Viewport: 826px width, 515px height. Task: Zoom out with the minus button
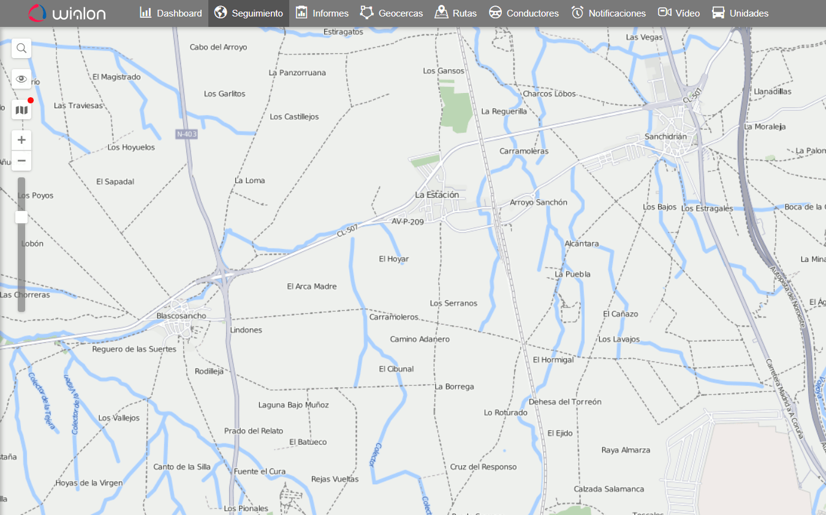[21, 161]
